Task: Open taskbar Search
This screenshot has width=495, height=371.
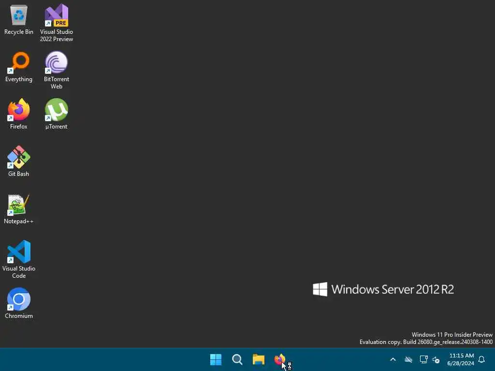Action: click(237, 359)
